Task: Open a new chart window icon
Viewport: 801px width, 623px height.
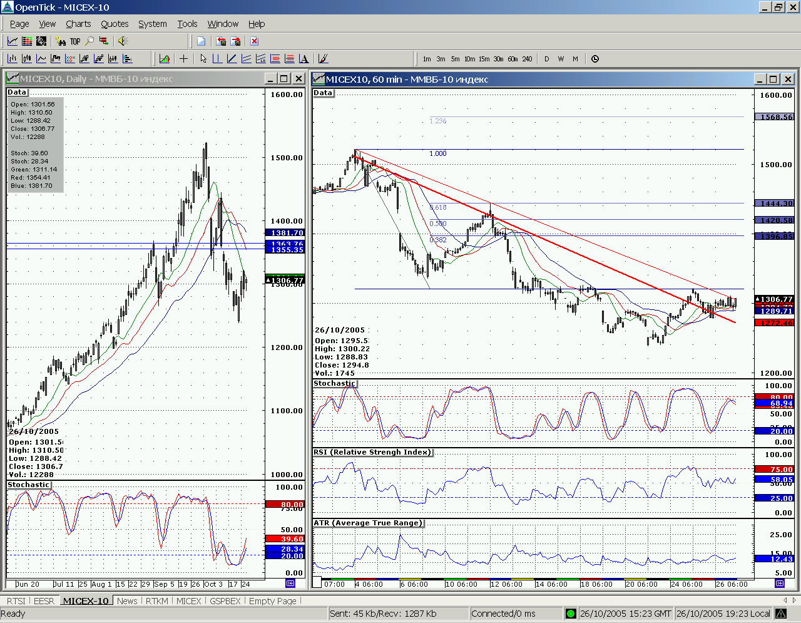Action: 13,41
